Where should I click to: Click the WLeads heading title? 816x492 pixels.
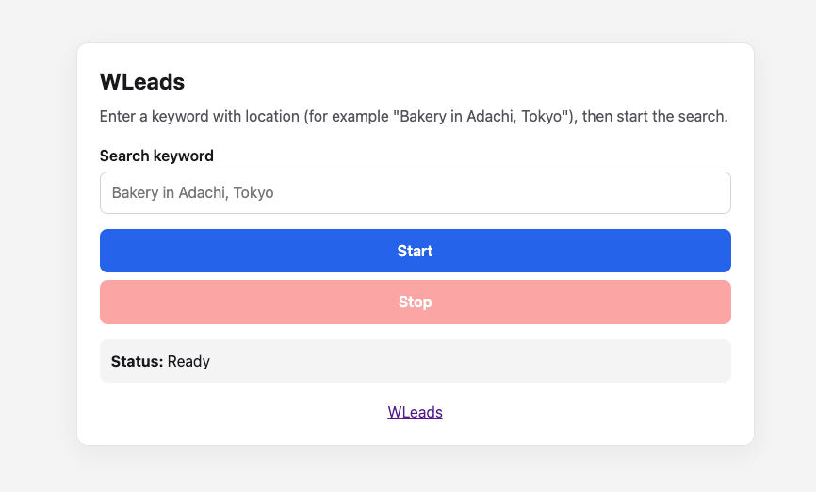142,82
